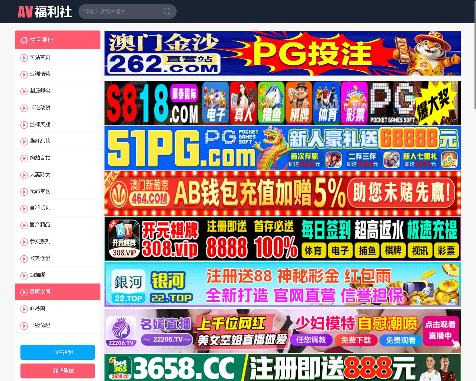Click the play icon next to 网站首页

pos(24,58)
